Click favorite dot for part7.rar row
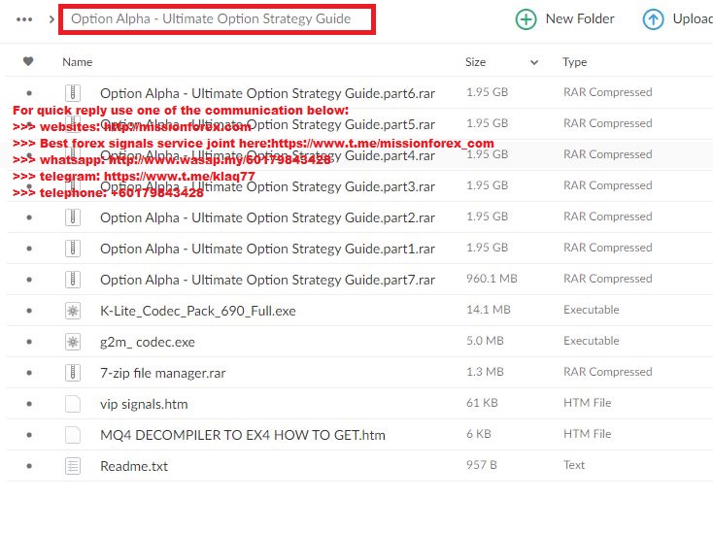713x533 pixels. [x=29, y=280]
